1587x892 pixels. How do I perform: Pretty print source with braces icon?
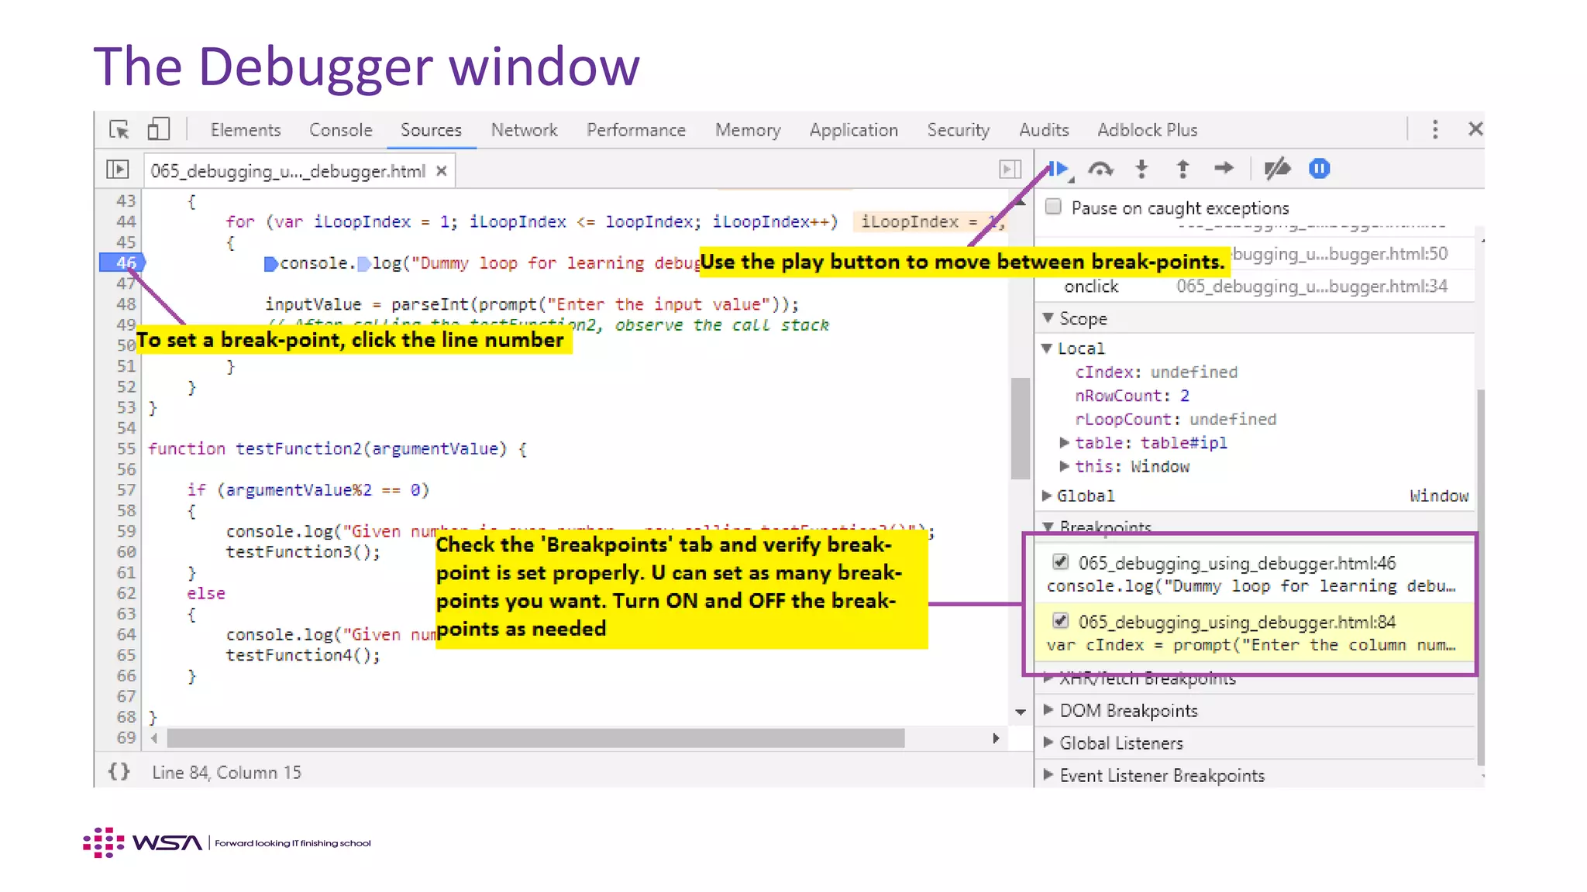(x=119, y=771)
